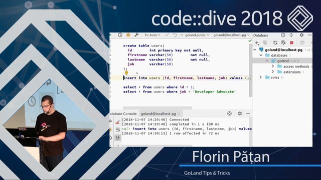
Task: Select the databases folder
Action: (279, 55)
